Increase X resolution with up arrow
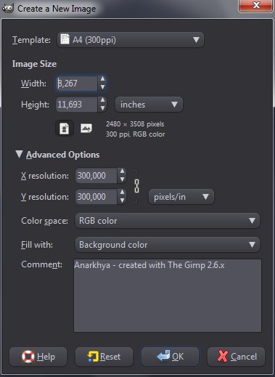Image resolution: width=275 pixels, height=377 pixels. click(122, 171)
